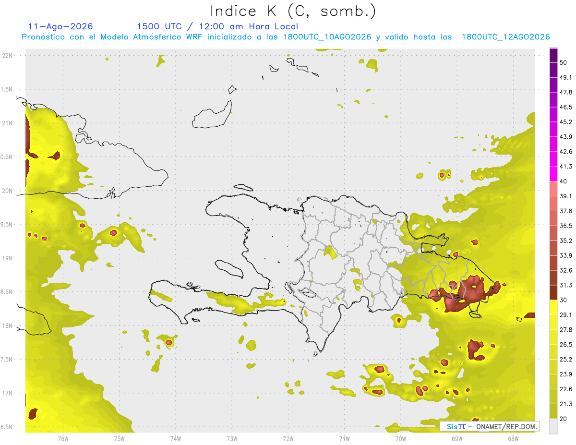Click the colorbar value '36.5'
The height and width of the screenshot is (445, 576).
(x=566, y=226)
